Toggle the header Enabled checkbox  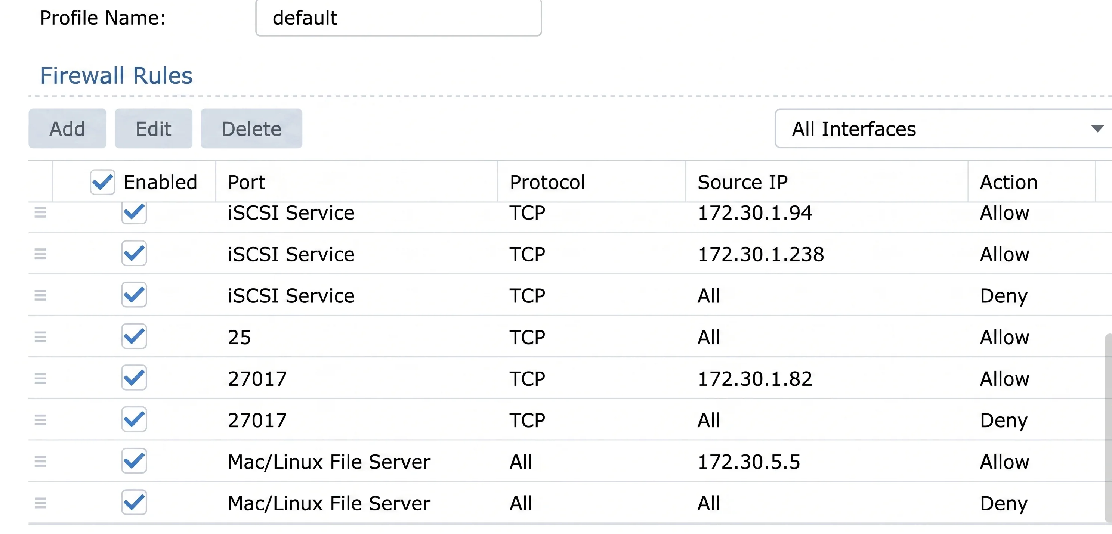click(x=102, y=182)
